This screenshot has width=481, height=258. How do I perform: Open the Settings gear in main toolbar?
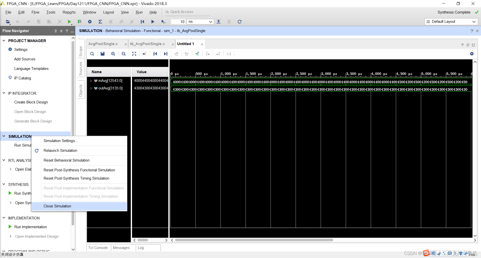coord(90,22)
